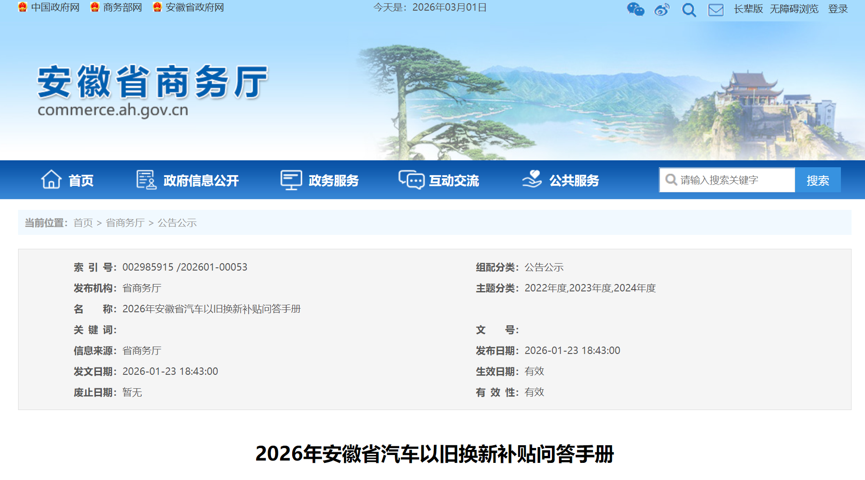This screenshot has width=865, height=480.
Task: Click the chat bubble icon beside 互动交流
Action: click(411, 180)
